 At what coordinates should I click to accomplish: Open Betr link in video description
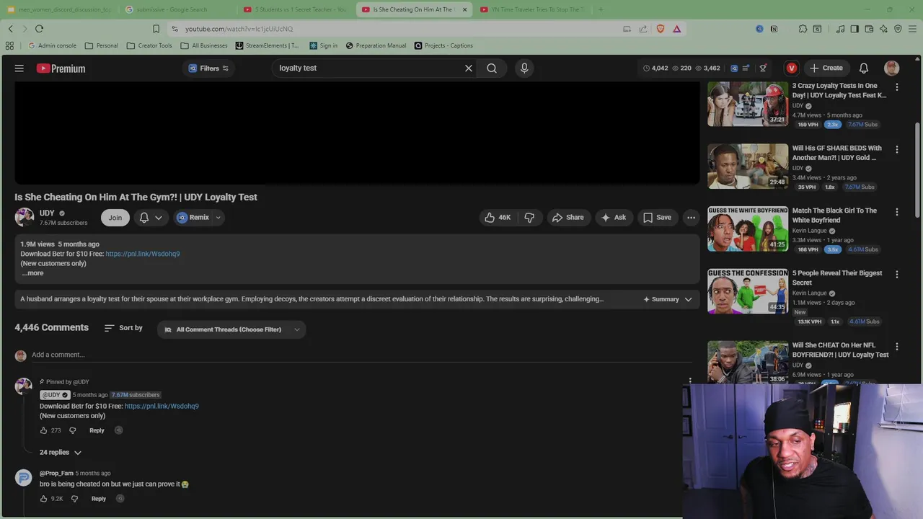pyautogui.click(x=143, y=254)
